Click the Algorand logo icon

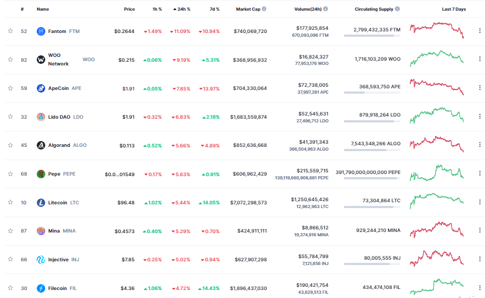41,145
